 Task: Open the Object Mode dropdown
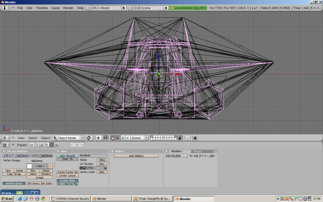68,138
